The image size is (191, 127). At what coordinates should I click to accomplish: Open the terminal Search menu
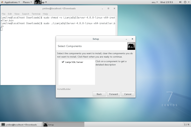[25, 14]
